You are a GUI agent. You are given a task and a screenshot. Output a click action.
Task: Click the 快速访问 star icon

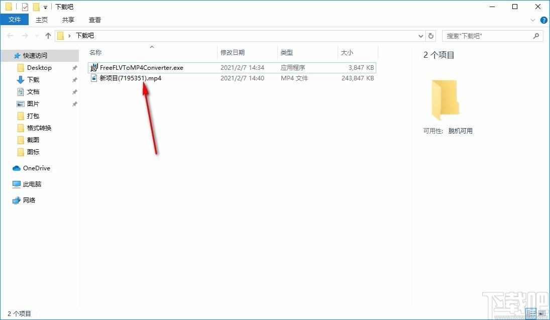(x=17, y=56)
